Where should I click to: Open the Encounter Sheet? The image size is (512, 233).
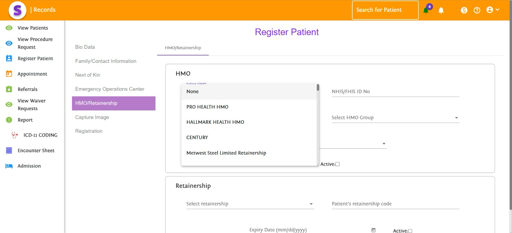point(36,150)
